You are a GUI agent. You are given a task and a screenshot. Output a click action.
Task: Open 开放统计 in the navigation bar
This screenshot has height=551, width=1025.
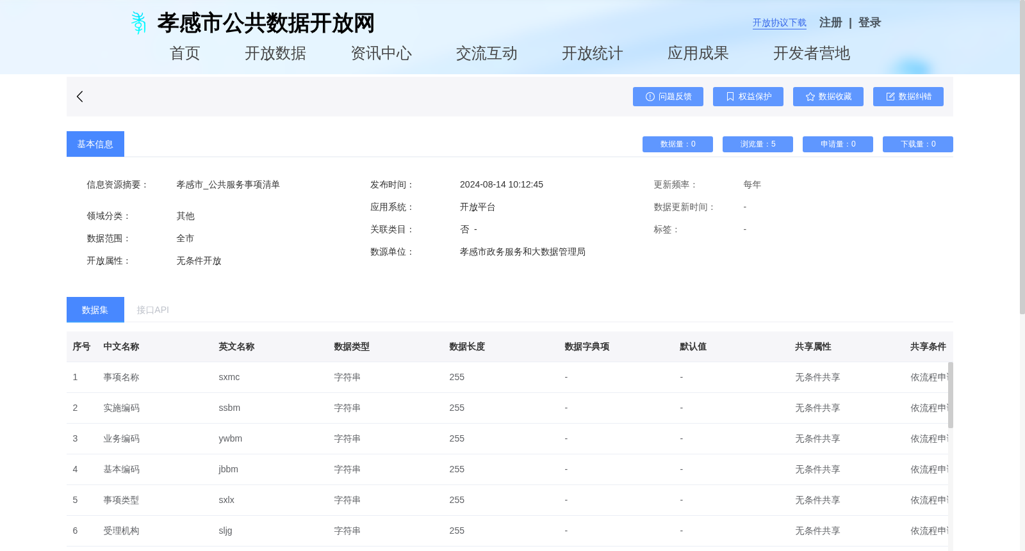click(x=593, y=53)
